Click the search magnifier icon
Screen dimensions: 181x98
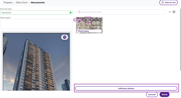[x=79, y=12]
